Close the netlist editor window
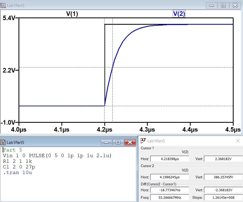 130,142
